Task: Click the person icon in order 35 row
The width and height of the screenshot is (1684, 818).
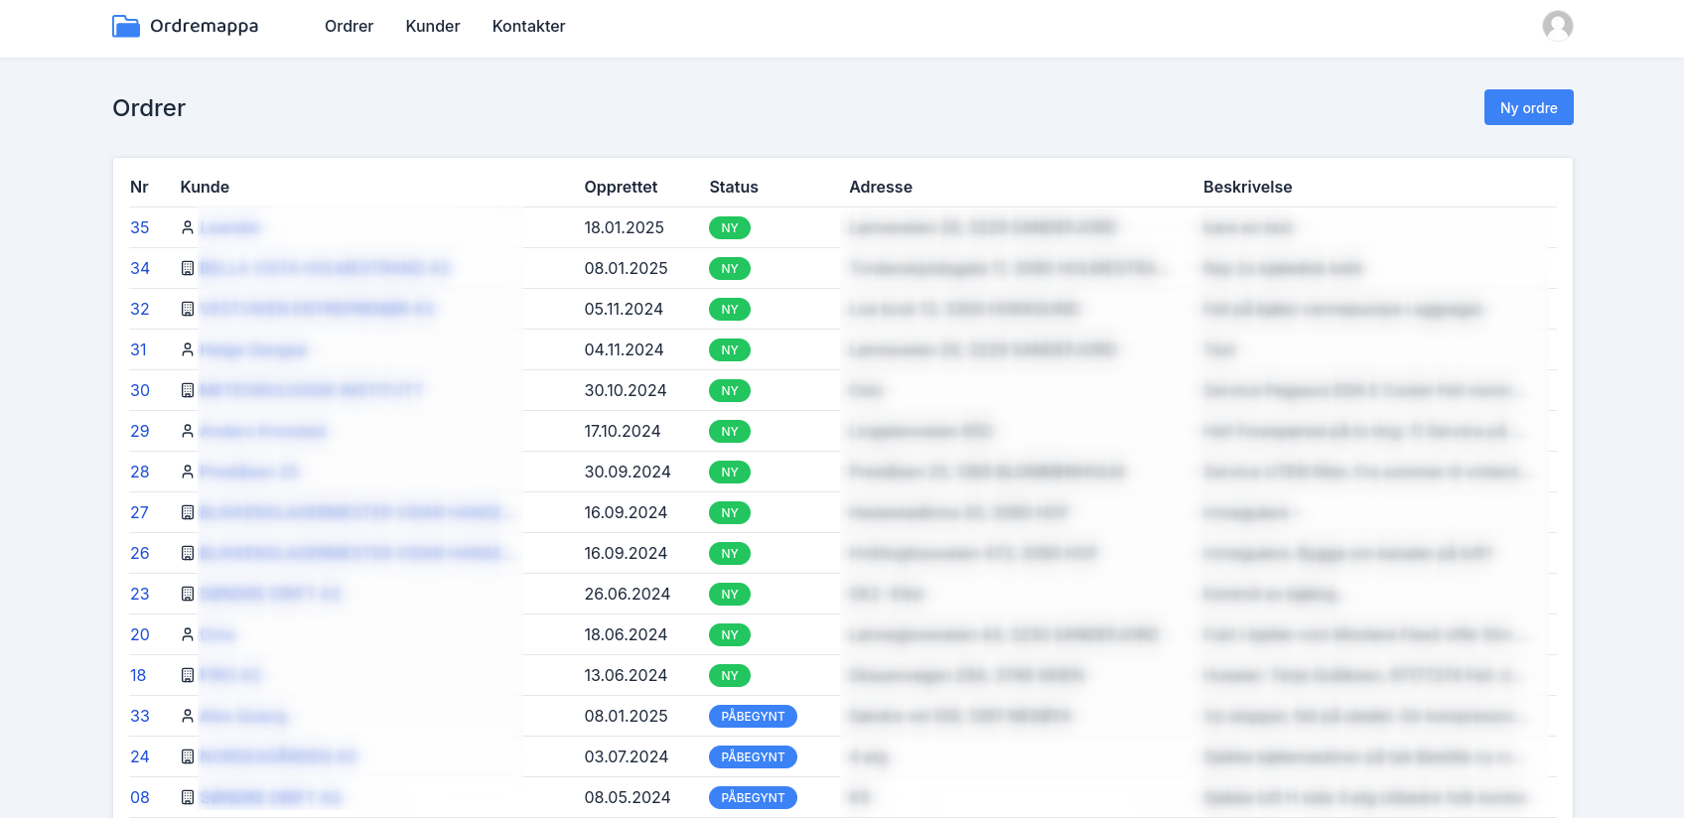Action: pyautogui.click(x=188, y=228)
